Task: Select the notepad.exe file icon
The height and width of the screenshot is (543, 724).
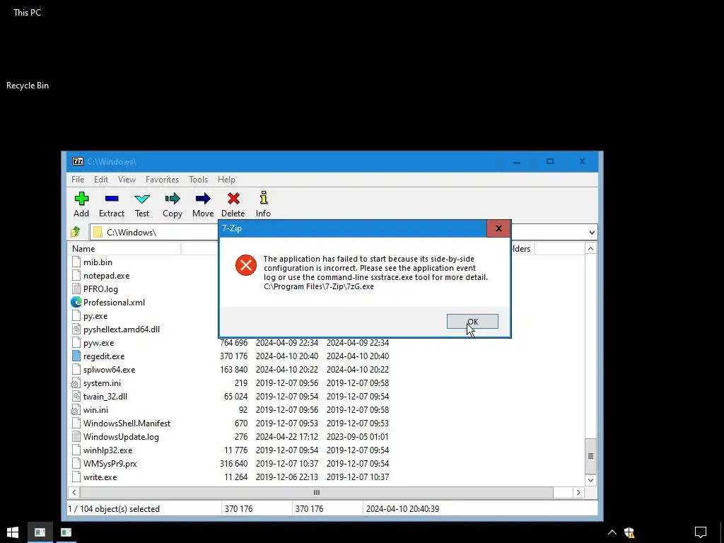Action: tap(76, 275)
